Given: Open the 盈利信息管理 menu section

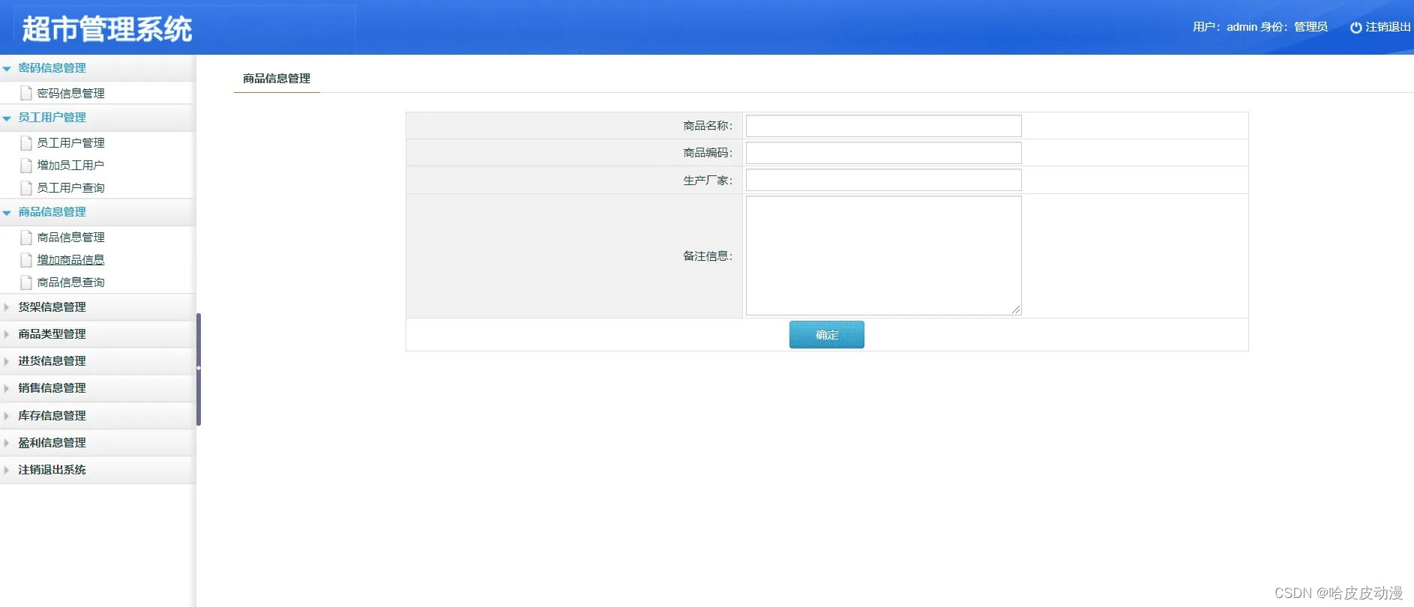Looking at the screenshot, I should pos(97,443).
